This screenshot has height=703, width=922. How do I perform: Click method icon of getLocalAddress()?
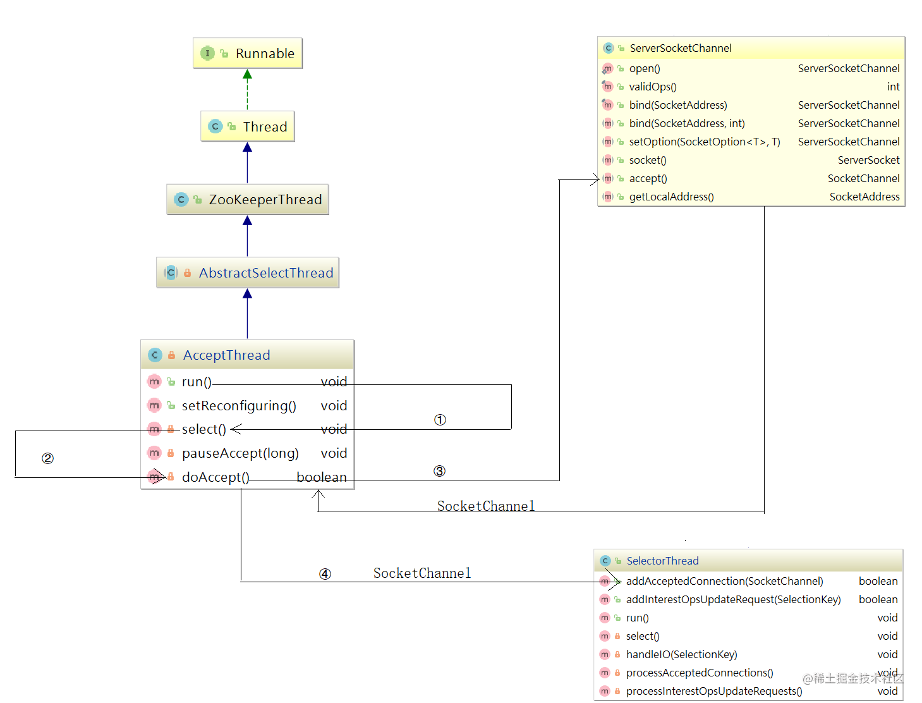coord(607,197)
